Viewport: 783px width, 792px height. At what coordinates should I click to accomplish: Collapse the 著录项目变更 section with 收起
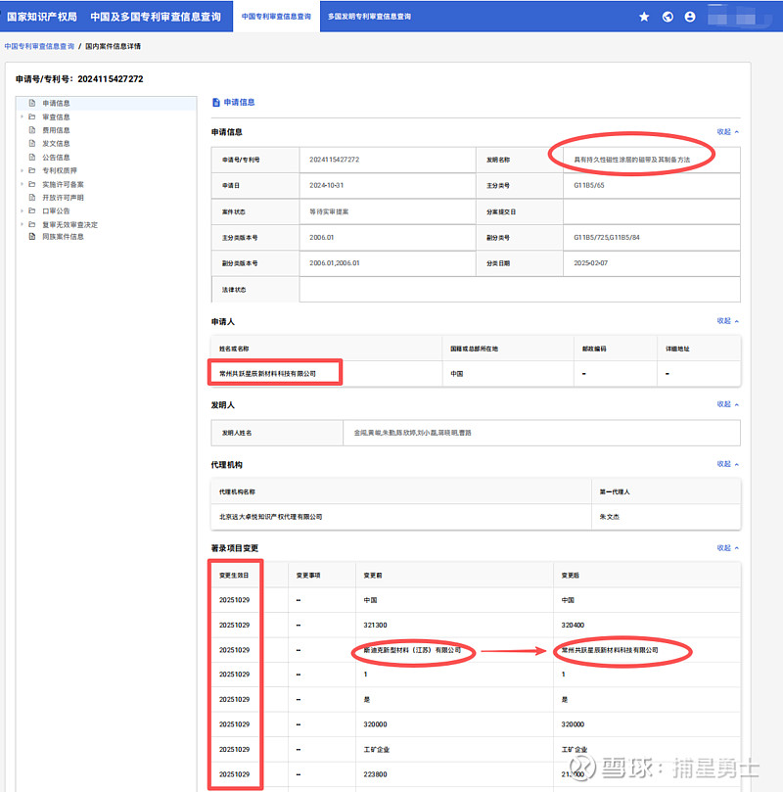pos(727,547)
